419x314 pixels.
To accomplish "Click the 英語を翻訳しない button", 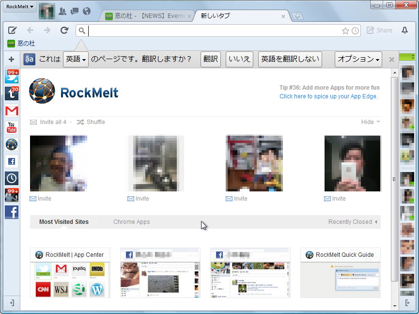I will tap(290, 59).
